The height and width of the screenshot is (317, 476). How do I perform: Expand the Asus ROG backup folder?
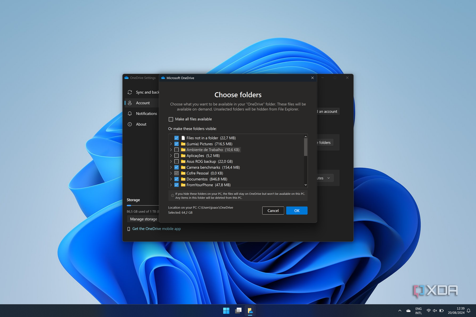point(171,161)
